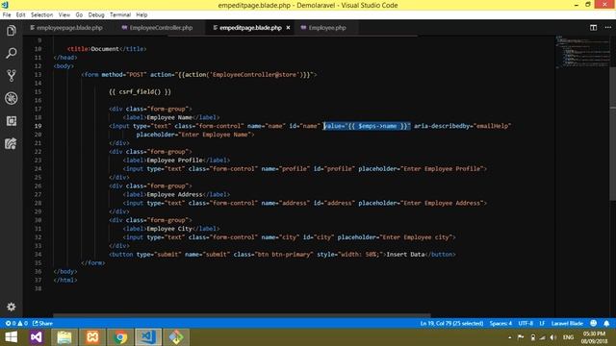
Task: Click the code minimap preview
Action: pos(582,52)
